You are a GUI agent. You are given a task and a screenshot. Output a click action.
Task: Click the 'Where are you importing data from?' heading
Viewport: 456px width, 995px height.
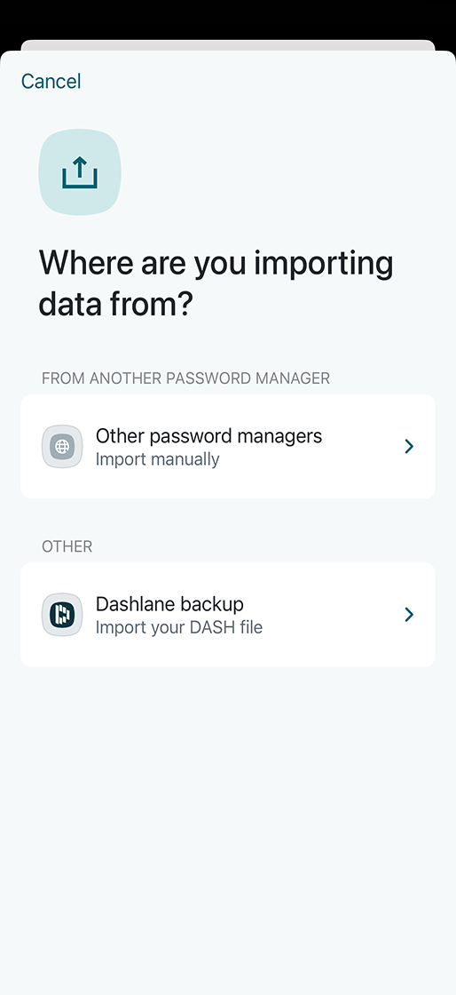click(x=216, y=283)
